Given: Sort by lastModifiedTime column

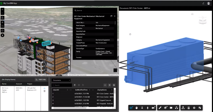Looking at the screenshot, I should pyautogui.click(x=90, y=90).
